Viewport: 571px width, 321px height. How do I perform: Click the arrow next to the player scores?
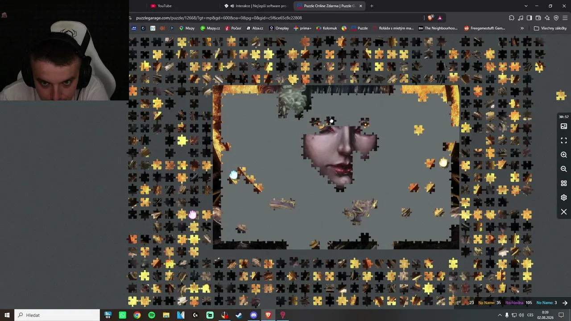coord(565,303)
